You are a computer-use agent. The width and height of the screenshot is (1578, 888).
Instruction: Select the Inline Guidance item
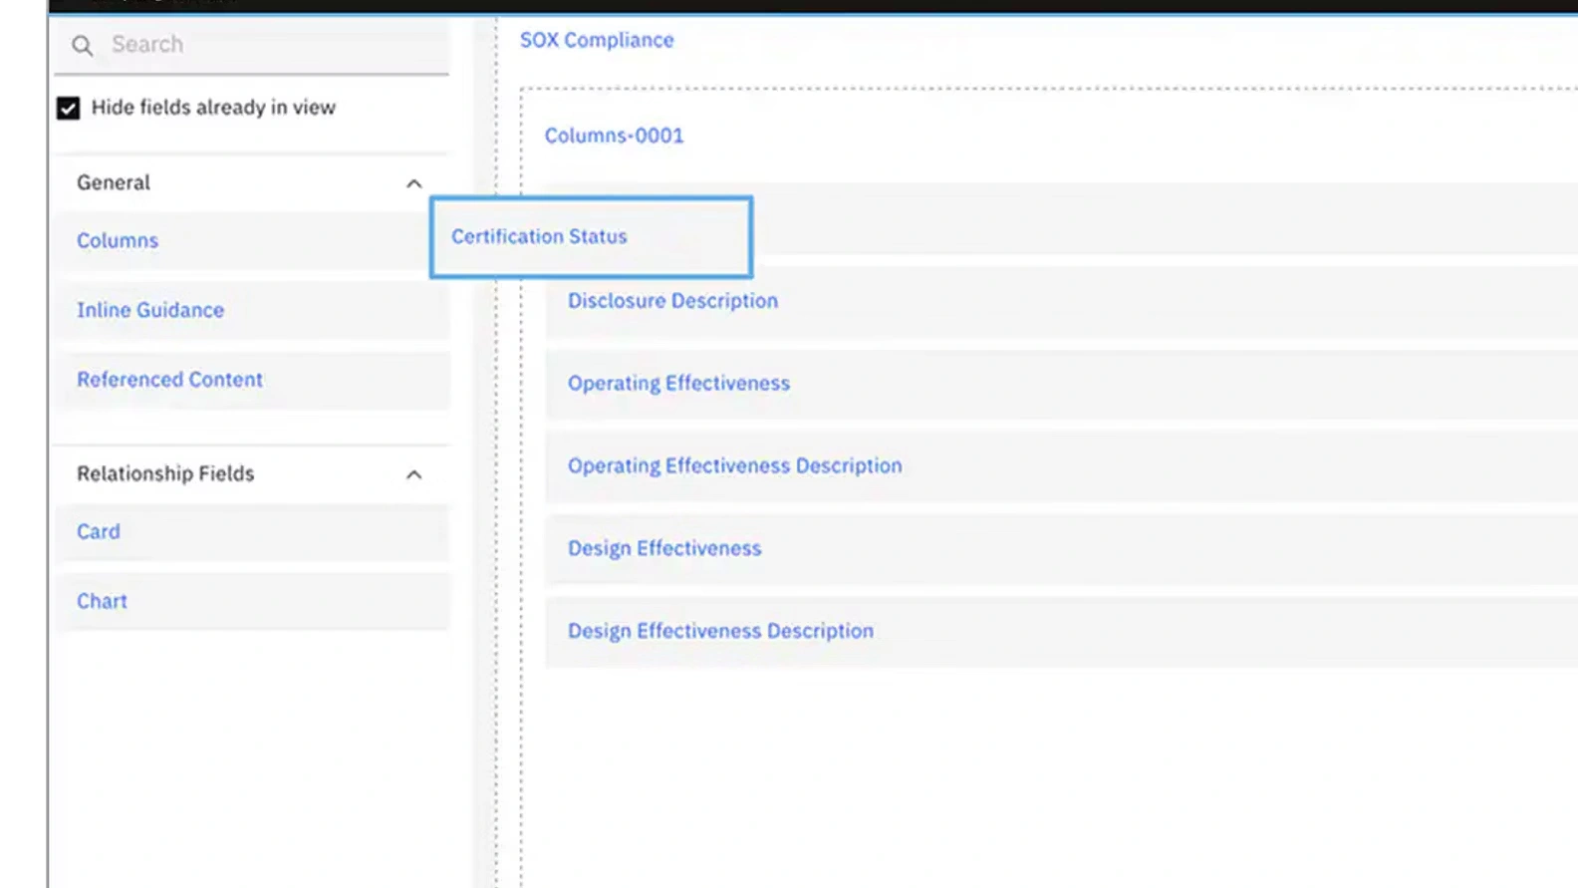150,310
